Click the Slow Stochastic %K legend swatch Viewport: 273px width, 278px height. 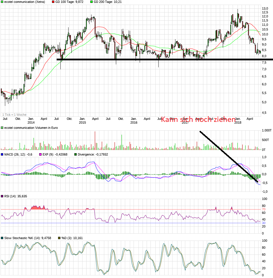[x=2, y=238]
